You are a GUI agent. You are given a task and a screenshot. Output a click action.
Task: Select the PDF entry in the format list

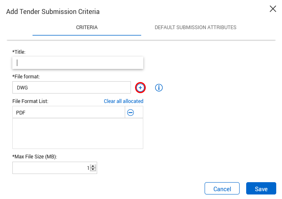(x=68, y=112)
